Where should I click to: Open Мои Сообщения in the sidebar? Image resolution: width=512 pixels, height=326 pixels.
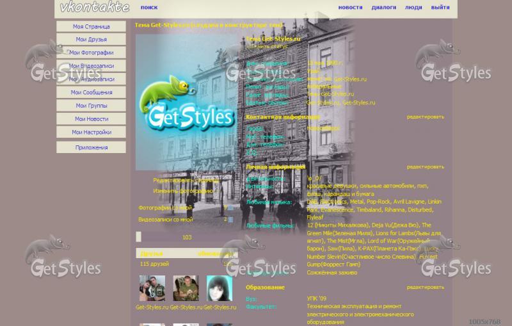tap(91, 92)
